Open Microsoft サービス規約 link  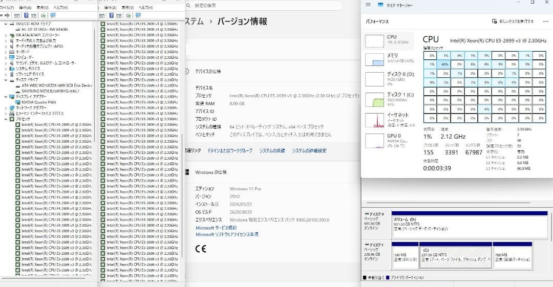pyautogui.click(x=216, y=228)
